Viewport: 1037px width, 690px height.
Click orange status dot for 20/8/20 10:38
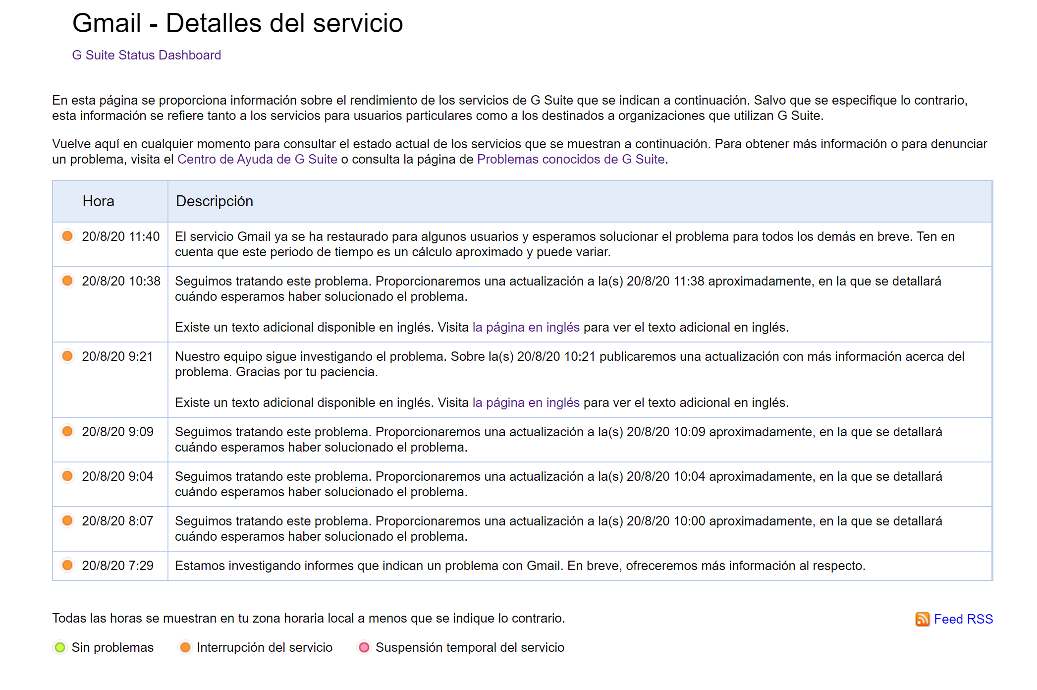tap(67, 281)
